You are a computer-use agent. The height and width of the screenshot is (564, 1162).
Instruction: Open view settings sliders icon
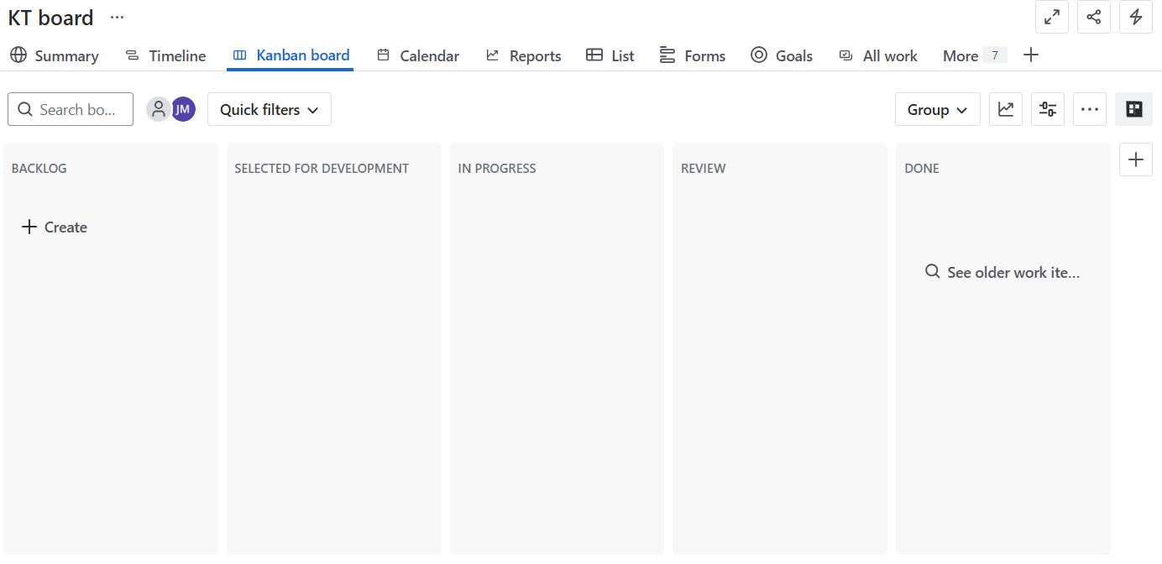click(1047, 109)
